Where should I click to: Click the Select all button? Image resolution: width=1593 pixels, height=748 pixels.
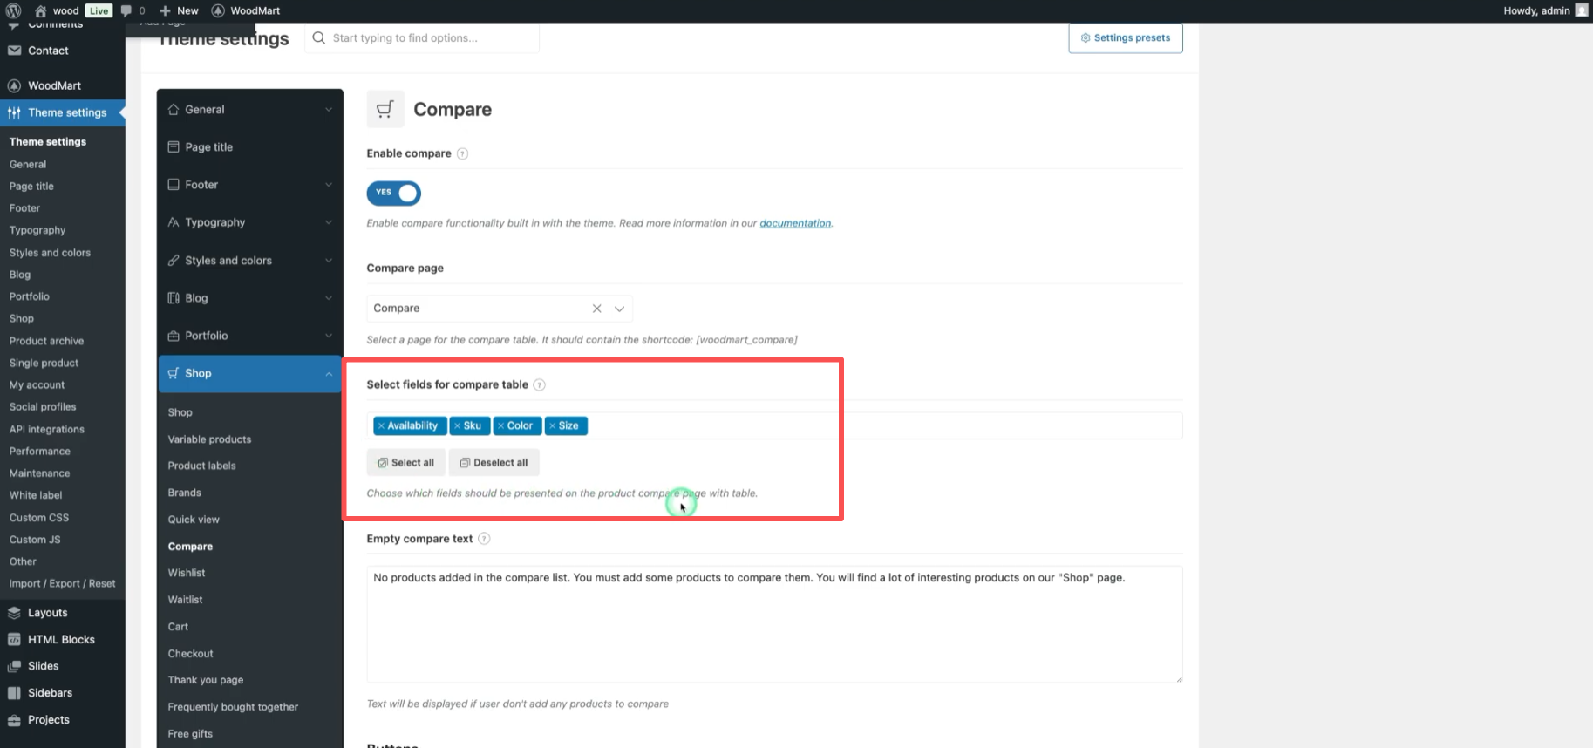(406, 463)
